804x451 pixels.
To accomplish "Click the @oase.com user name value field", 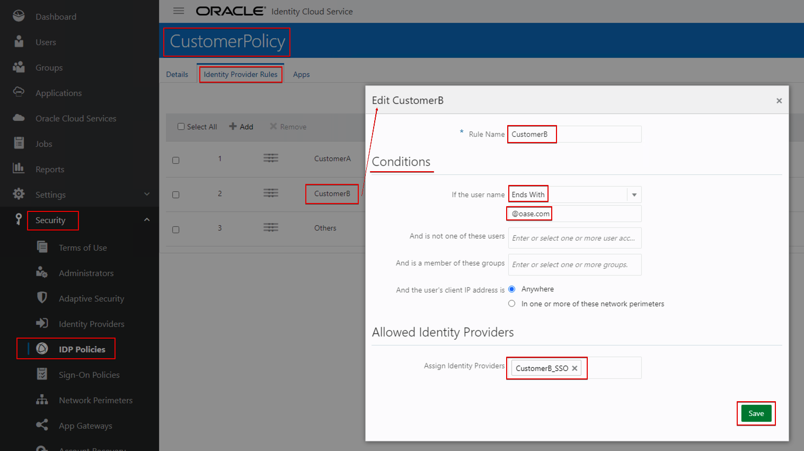I will pos(575,214).
